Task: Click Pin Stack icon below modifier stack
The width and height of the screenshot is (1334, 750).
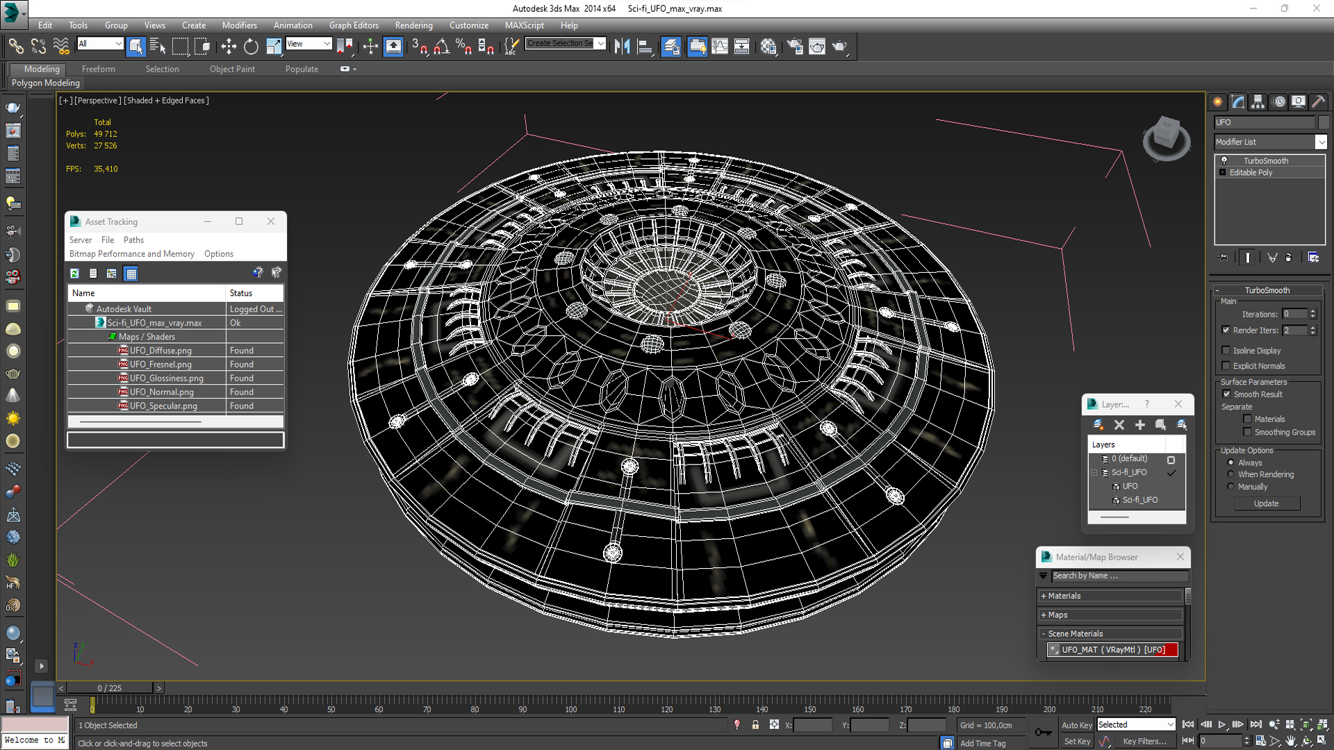Action: [x=1224, y=257]
